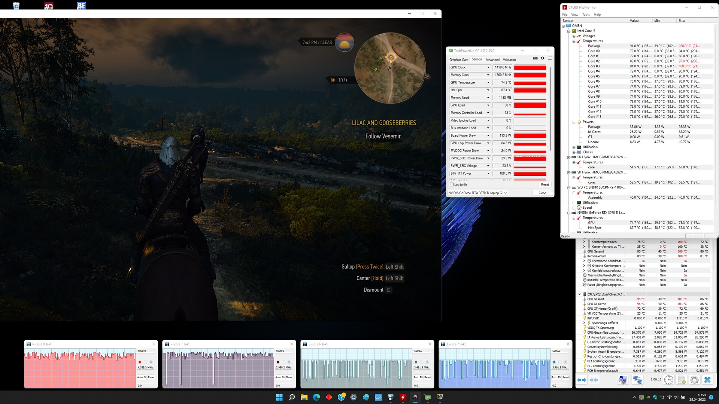Switch to Graphics Card tab in GPU-Z
Viewport: 719px width, 404px height.
(x=459, y=60)
